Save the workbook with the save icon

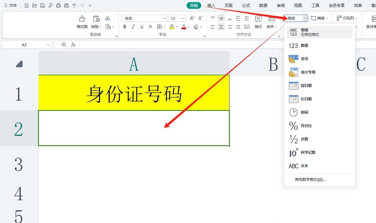43,5
